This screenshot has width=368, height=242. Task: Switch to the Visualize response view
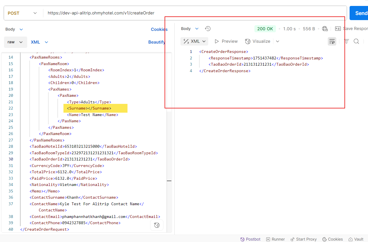coord(258,41)
